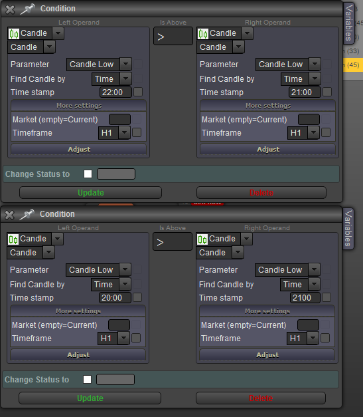Open Find Candle by Time dropdown in top Left Operand
Image resolution: width=363 pixels, height=417 pixels.
[126, 78]
